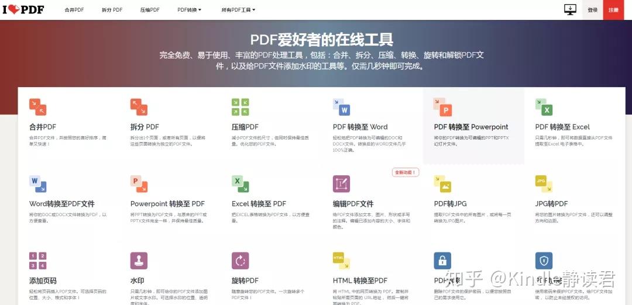This screenshot has height=305, width=632.
Task: Click the PDF 转换至 Word description text
Action: click(x=368, y=144)
